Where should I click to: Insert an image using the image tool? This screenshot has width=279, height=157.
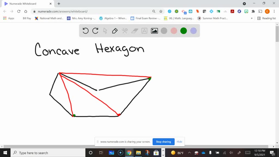[x=154, y=31]
